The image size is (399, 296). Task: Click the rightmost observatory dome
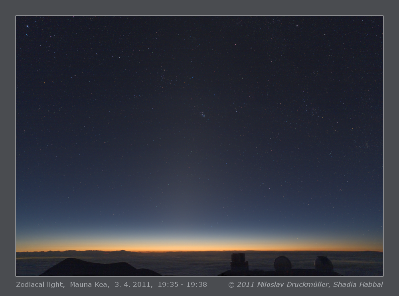324,264
